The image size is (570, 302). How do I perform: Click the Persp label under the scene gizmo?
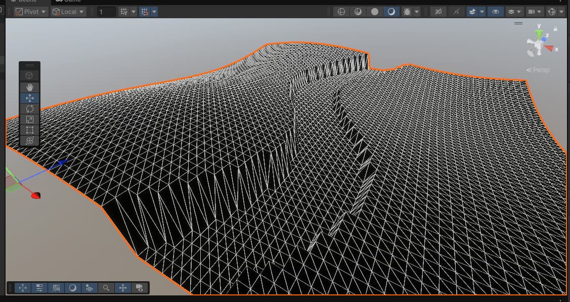click(x=538, y=70)
